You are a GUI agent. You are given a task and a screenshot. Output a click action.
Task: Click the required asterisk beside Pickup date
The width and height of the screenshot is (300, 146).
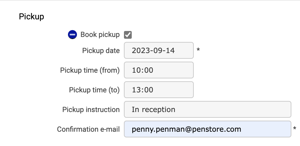tap(198, 50)
